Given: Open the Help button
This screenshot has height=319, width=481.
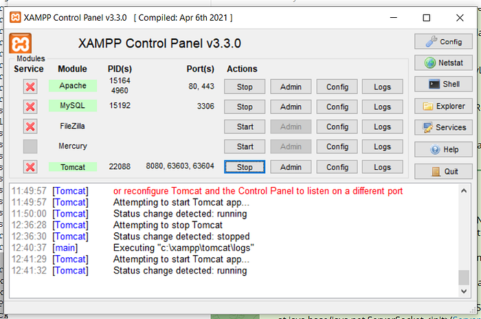Looking at the screenshot, I should [443, 149].
